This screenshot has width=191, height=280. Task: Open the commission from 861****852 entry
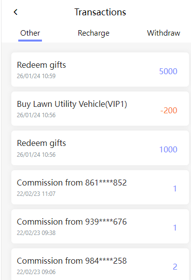(100, 187)
